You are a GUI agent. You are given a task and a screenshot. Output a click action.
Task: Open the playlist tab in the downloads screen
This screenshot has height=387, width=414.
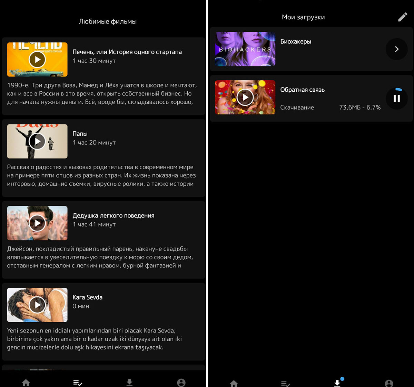click(x=286, y=384)
